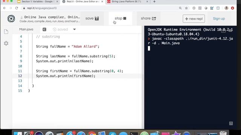Click the zoom magnifier icon in address bar
Image resolution: width=241 pixels, height=135 pixels.
pos(180,8)
